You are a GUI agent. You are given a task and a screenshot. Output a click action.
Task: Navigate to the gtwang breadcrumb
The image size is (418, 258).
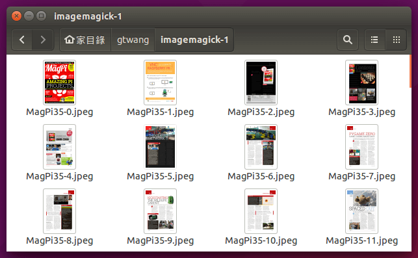tap(133, 40)
